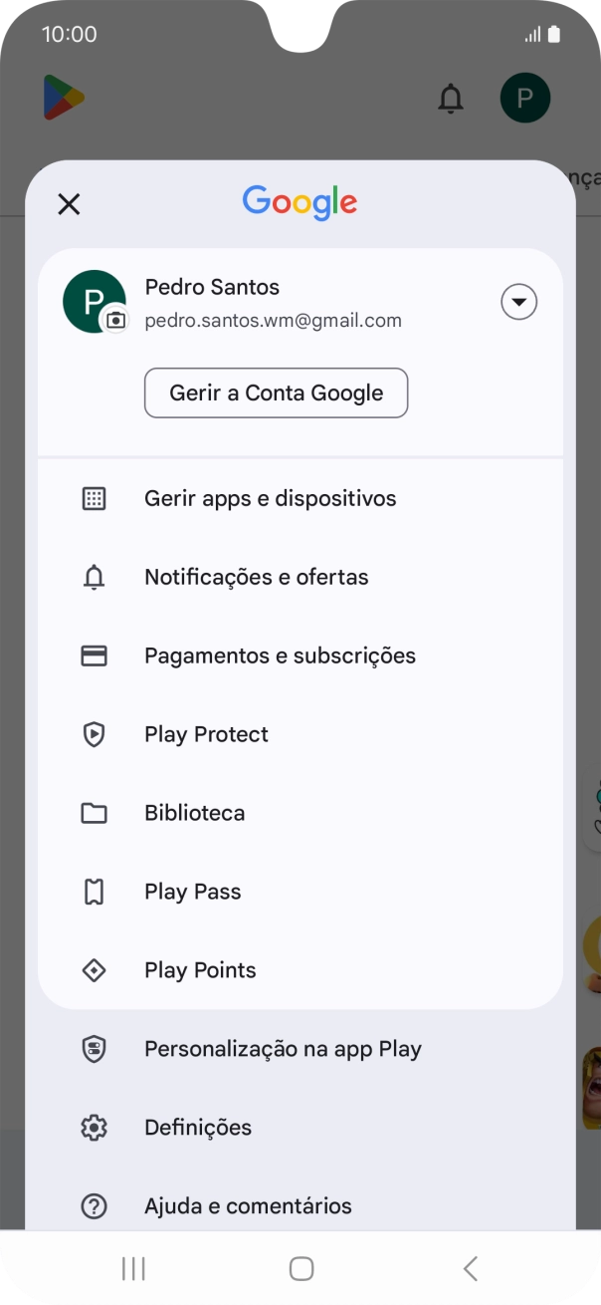The image size is (601, 1305).
Task: Tap the Play Pass ticket icon
Action: 94,892
